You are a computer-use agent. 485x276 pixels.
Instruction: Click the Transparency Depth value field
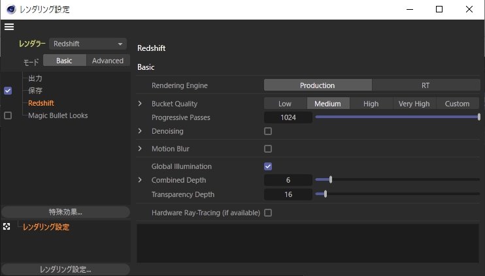tap(288, 194)
